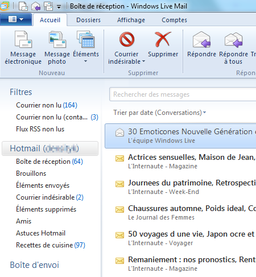Switch to the Accueil ribbon tab

pos(50,20)
